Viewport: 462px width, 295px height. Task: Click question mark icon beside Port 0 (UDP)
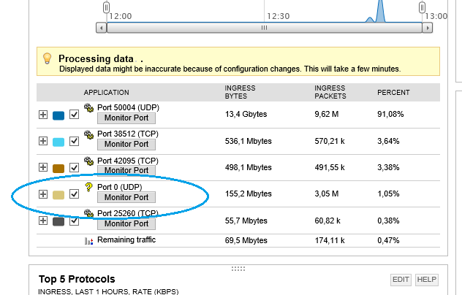[x=88, y=187]
